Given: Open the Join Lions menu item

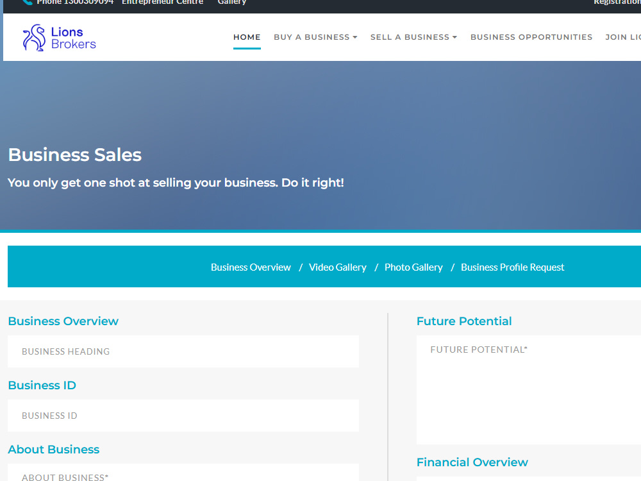Looking at the screenshot, I should click(623, 37).
